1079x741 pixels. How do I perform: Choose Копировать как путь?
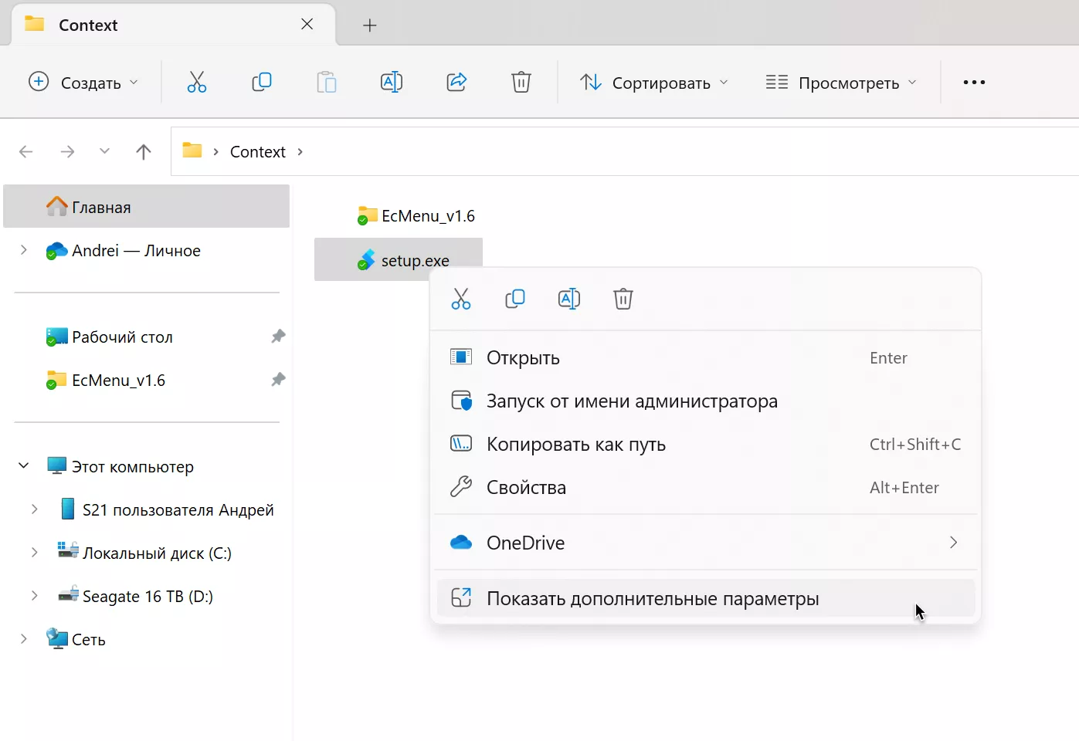coord(706,444)
